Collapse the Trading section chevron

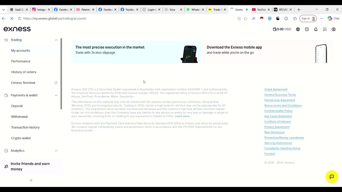click(56, 40)
